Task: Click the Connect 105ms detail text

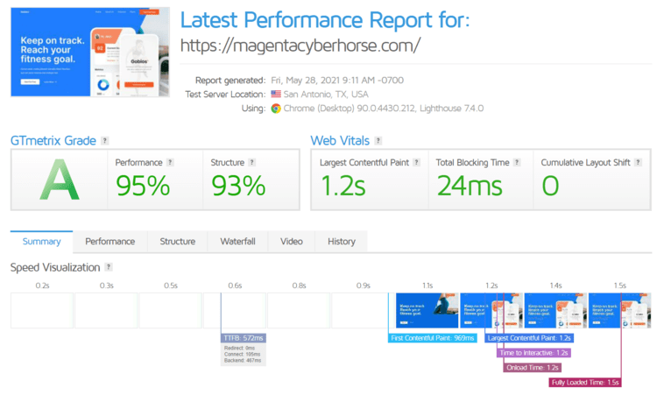Action: coord(243,354)
